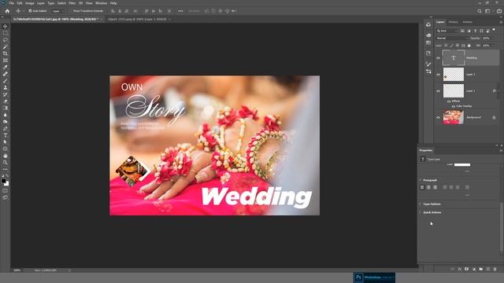
Task: Click the Properties panel scrollbar
Action: click(501, 226)
